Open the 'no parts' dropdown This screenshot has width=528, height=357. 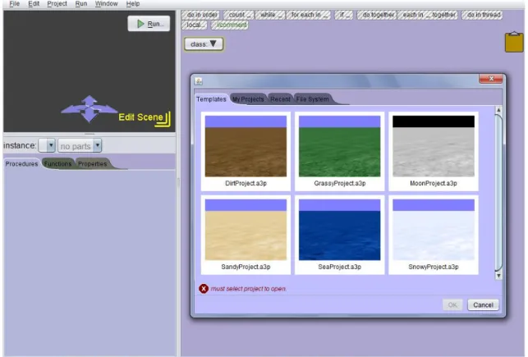(80, 146)
